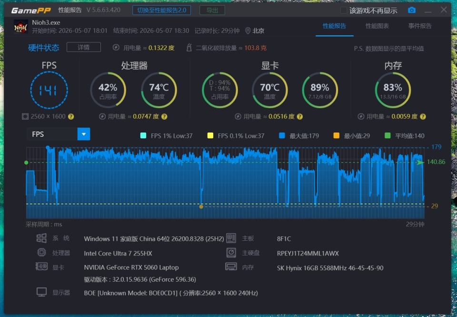The image size is (457, 317).
Task: Click the Nioh3 game icon
Action: coord(21,27)
